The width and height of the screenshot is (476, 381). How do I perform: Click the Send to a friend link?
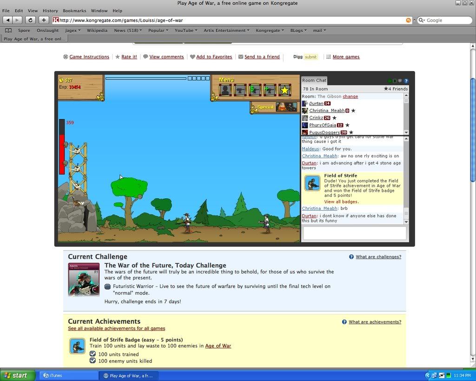click(x=262, y=57)
